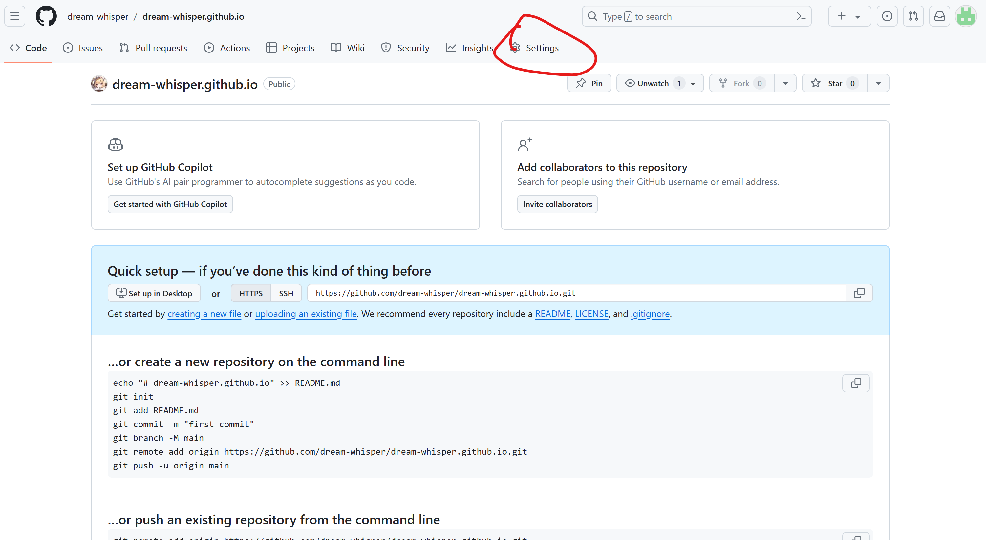This screenshot has width=986, height=540.
Task: Open the create-new plus dropdown
Action: coord(849,16)
